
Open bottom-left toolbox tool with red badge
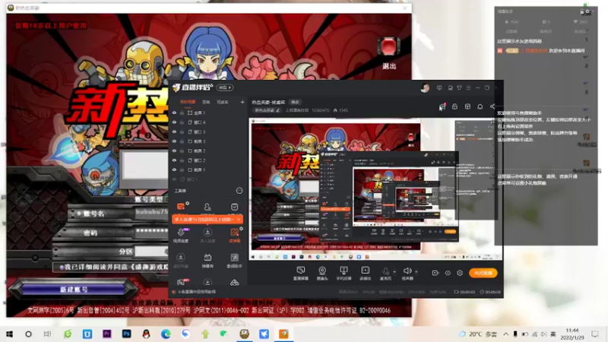181,282
